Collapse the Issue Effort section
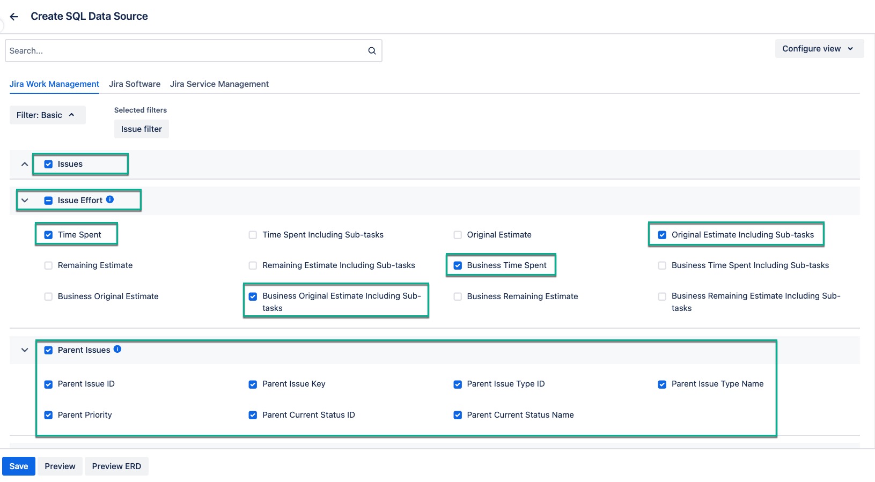This screenshot has width=875, height=482. (x=25, y=201)
